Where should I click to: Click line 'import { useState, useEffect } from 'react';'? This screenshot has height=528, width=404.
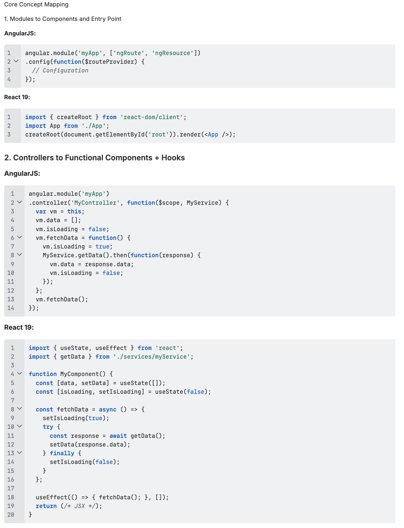click(x=106, y=348)
